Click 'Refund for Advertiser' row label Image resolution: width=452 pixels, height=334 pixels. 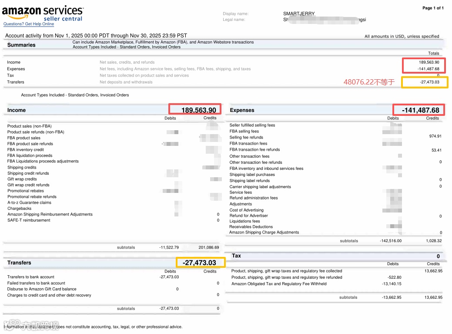[x=249, y=216]
